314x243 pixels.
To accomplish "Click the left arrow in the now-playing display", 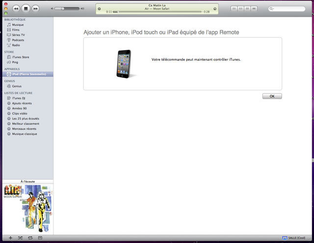I will point(99,9).
